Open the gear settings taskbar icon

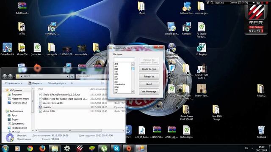(67, 148)
